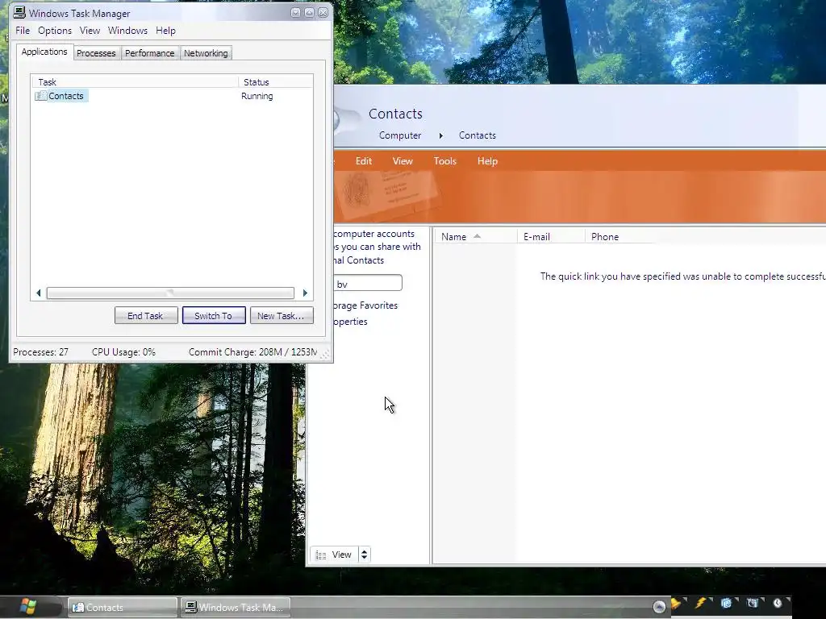This screenshot has height=619, width=826.
Task: Click the blue network tray icon
Action: click(x=727, y=603)
